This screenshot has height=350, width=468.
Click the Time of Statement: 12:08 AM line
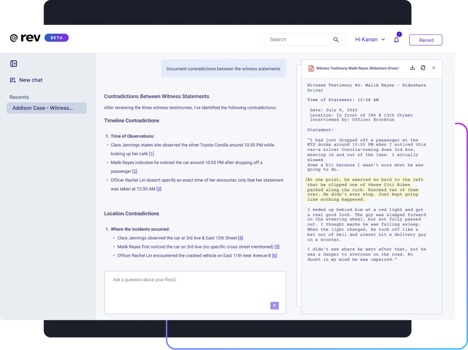pyautogui.click(x=343, y=100)
